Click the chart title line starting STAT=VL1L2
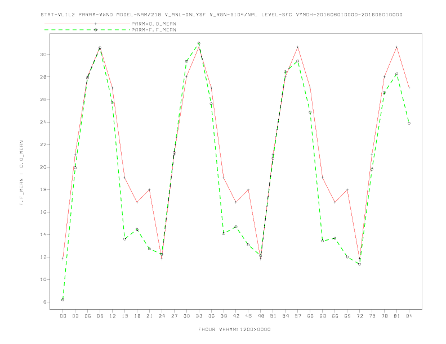Screen dimensions: 446x344 point(221,15)
